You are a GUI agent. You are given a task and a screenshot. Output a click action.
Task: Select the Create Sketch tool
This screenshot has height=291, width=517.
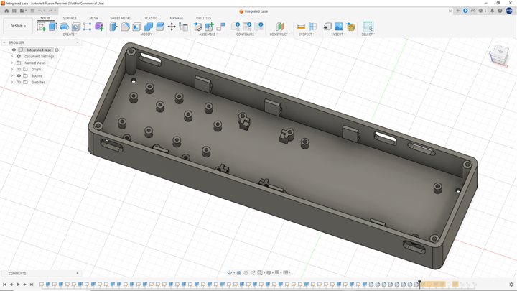click(41, 27)
